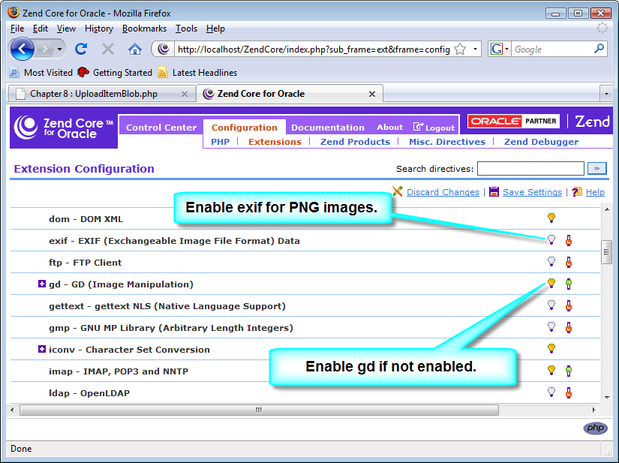Click the horizontal scrollbar thumb

[x=259, y=410]
